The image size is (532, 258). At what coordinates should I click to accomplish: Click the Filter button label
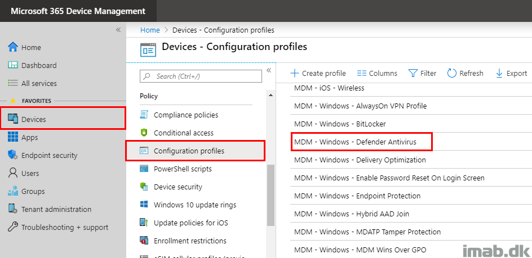pos(428,73)
